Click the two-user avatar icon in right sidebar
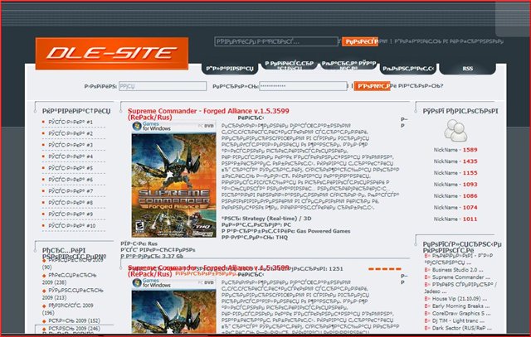Image resolution: width=531 pixels, height=337 pixels. pos(455,131)
